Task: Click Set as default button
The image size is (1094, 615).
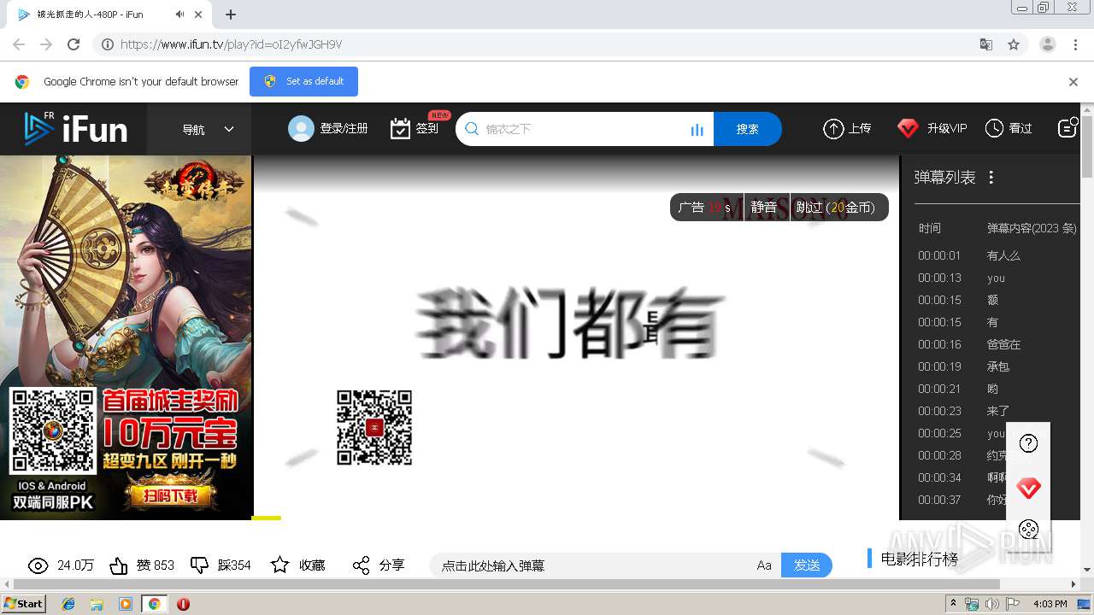Action: [x=303, y=81]
